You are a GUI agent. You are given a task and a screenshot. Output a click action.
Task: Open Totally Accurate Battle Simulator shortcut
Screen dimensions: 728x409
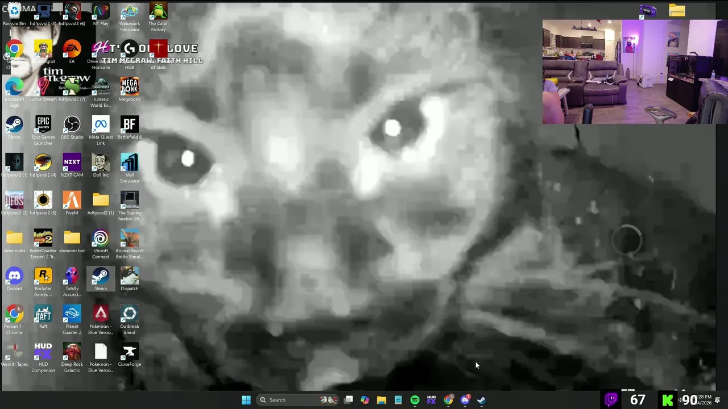coord(72,282)
